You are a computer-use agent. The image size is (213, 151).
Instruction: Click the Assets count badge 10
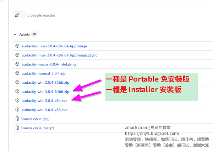tap(34, 34)
